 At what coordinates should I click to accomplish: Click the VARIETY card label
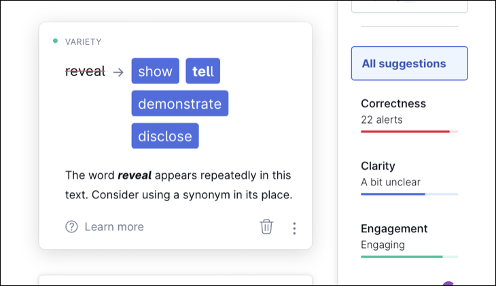click(83, 41)
